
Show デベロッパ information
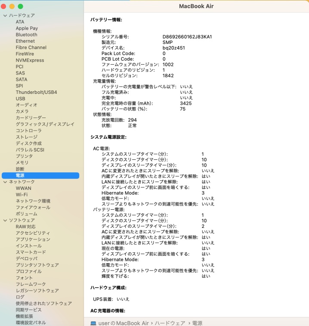pyautogui.click(x=27, y=259)
